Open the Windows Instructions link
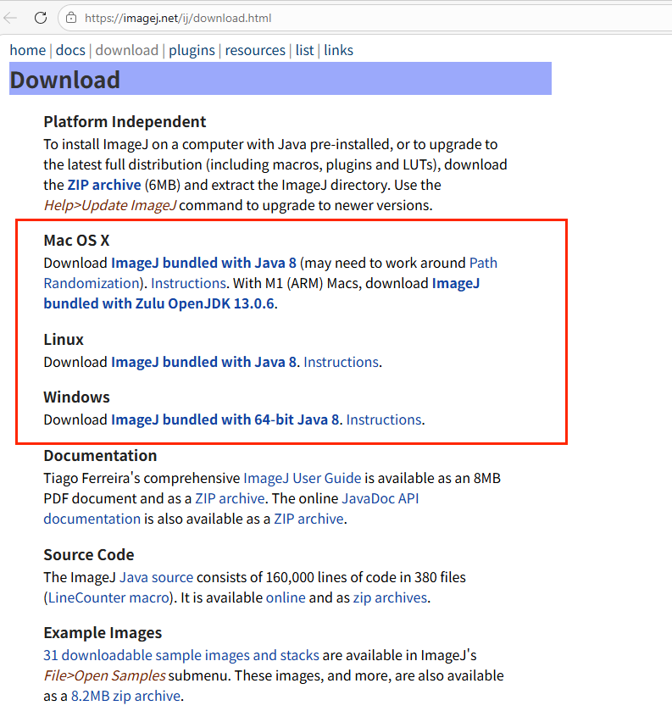672x711 pixels. (x=384, y=419)
